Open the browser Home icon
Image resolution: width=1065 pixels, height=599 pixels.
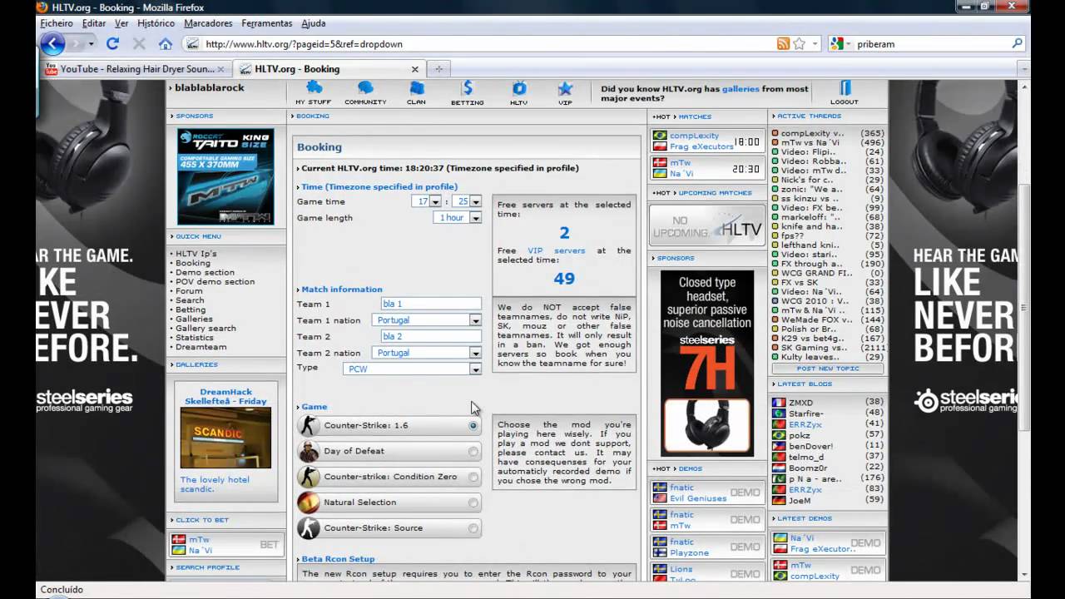pyautogui.click(x=166, y=43)
